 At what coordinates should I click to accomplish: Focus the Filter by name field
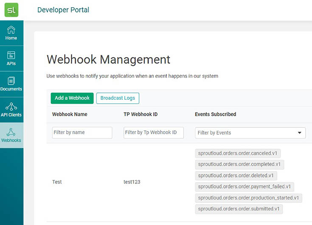[82, 132]
